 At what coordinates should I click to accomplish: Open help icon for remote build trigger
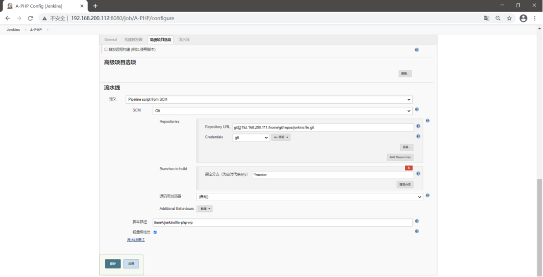tap(417, 50)
